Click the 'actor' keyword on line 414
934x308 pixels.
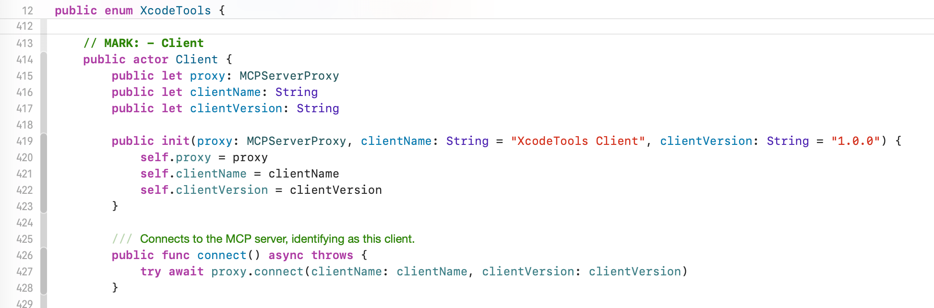151,59
